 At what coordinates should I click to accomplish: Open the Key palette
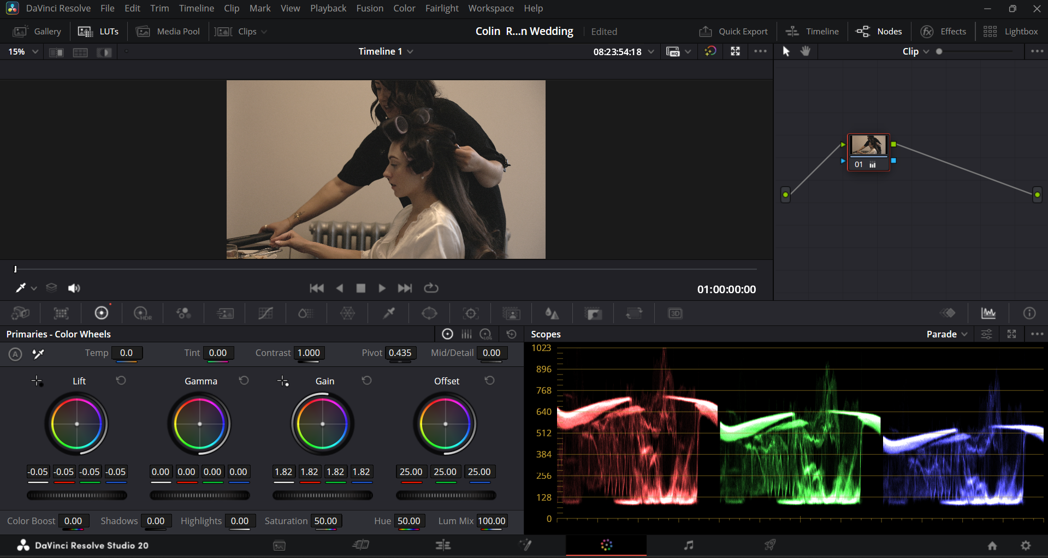pos(593,313)
